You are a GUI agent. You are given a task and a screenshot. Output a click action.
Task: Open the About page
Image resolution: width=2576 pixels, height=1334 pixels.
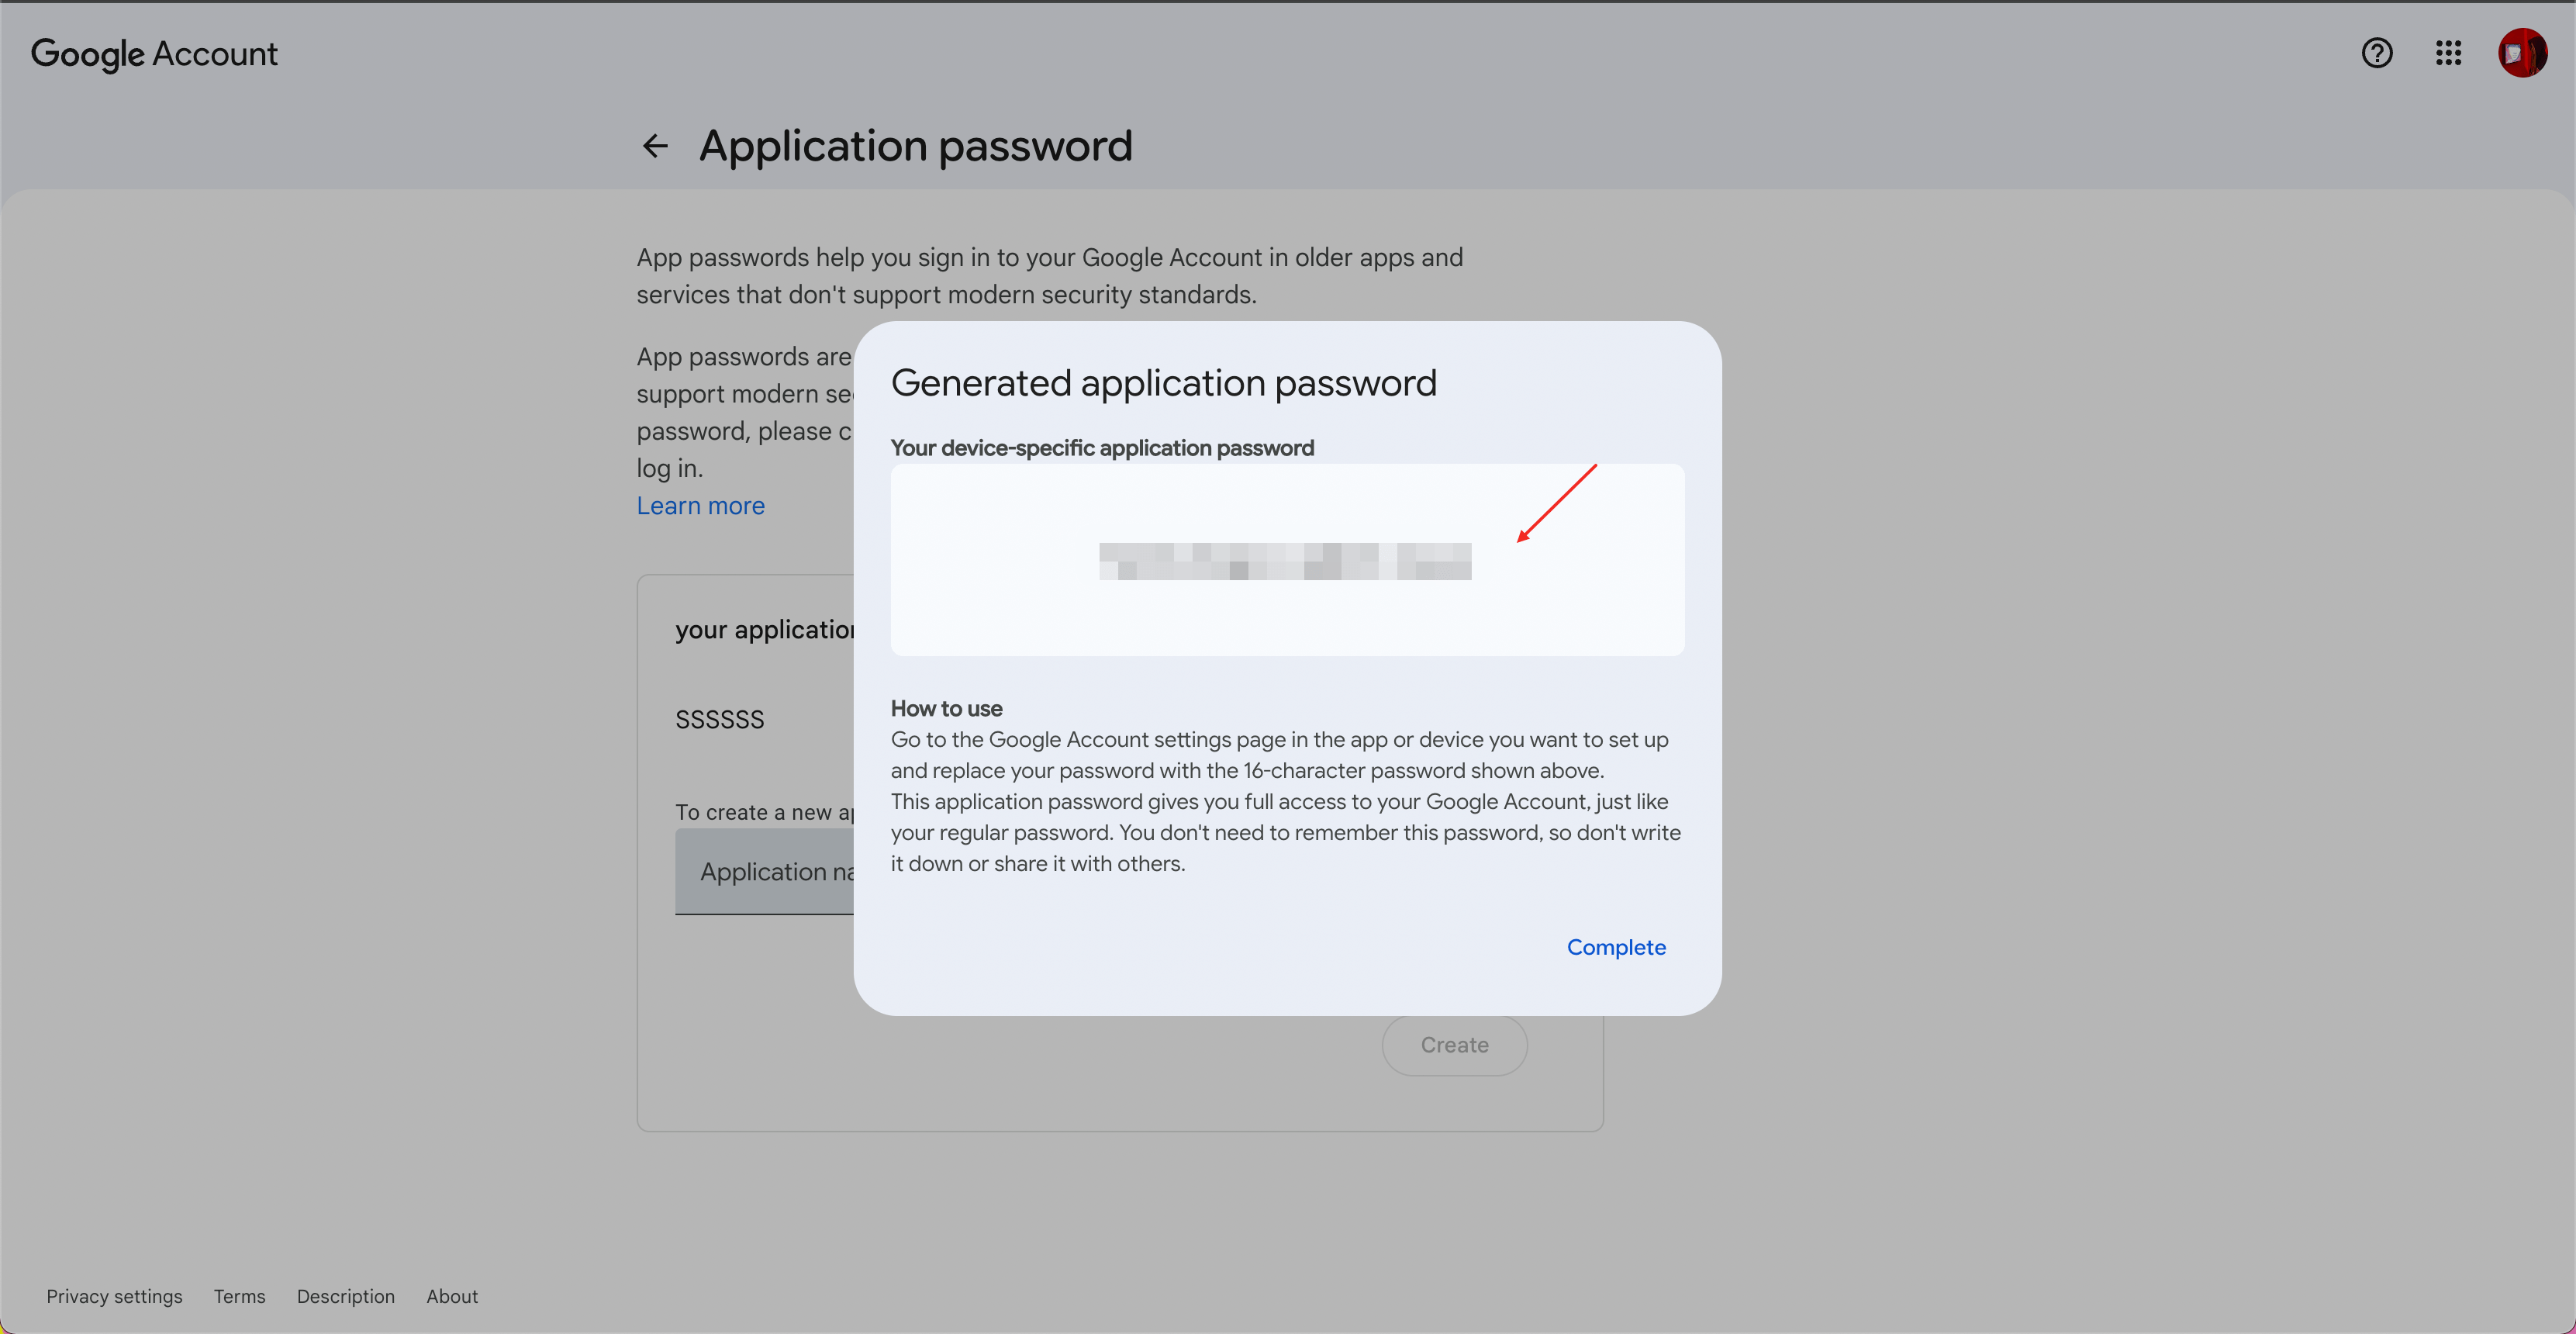[x=451, y=1296]
